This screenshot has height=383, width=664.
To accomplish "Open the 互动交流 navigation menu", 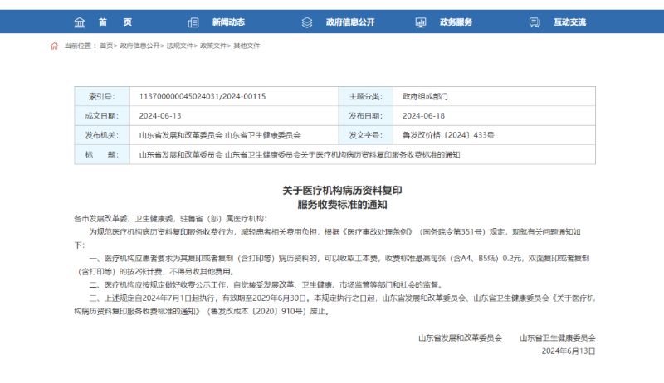I will pyautogui.click(x=570, y=22).
